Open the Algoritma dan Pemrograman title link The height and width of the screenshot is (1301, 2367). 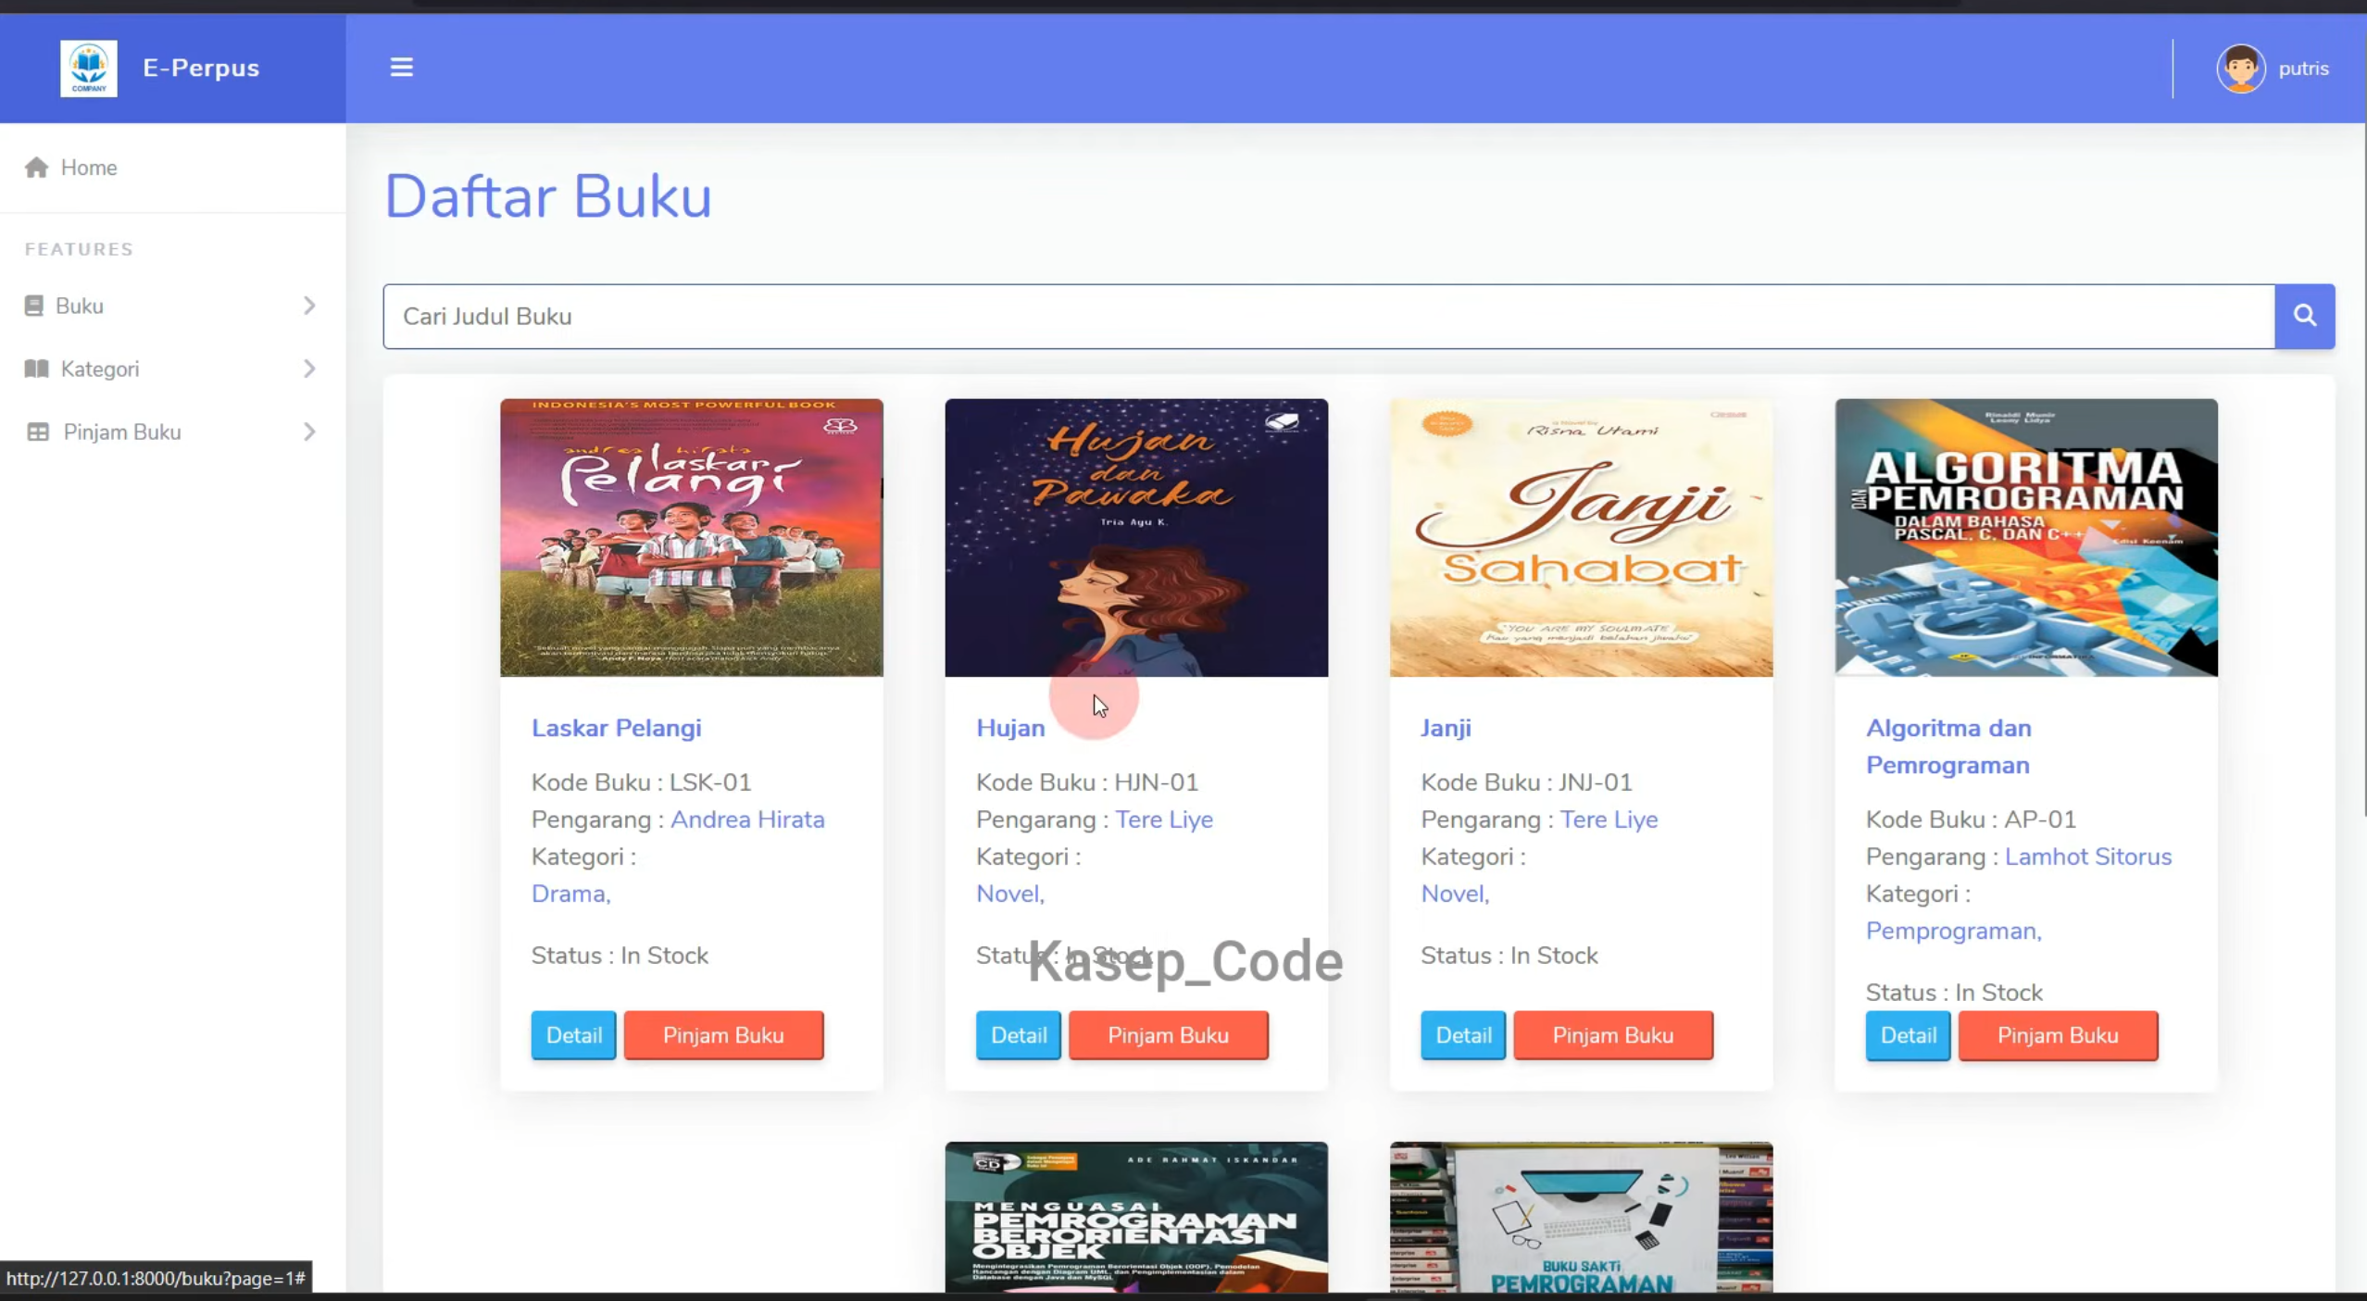click(1948, 746)
